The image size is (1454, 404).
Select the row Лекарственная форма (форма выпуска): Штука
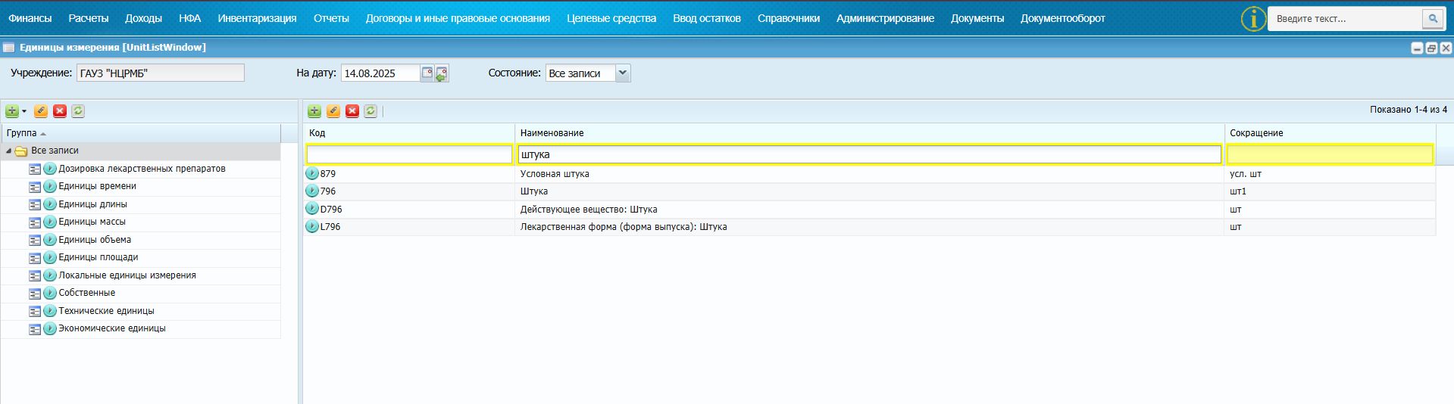[869, 227]
